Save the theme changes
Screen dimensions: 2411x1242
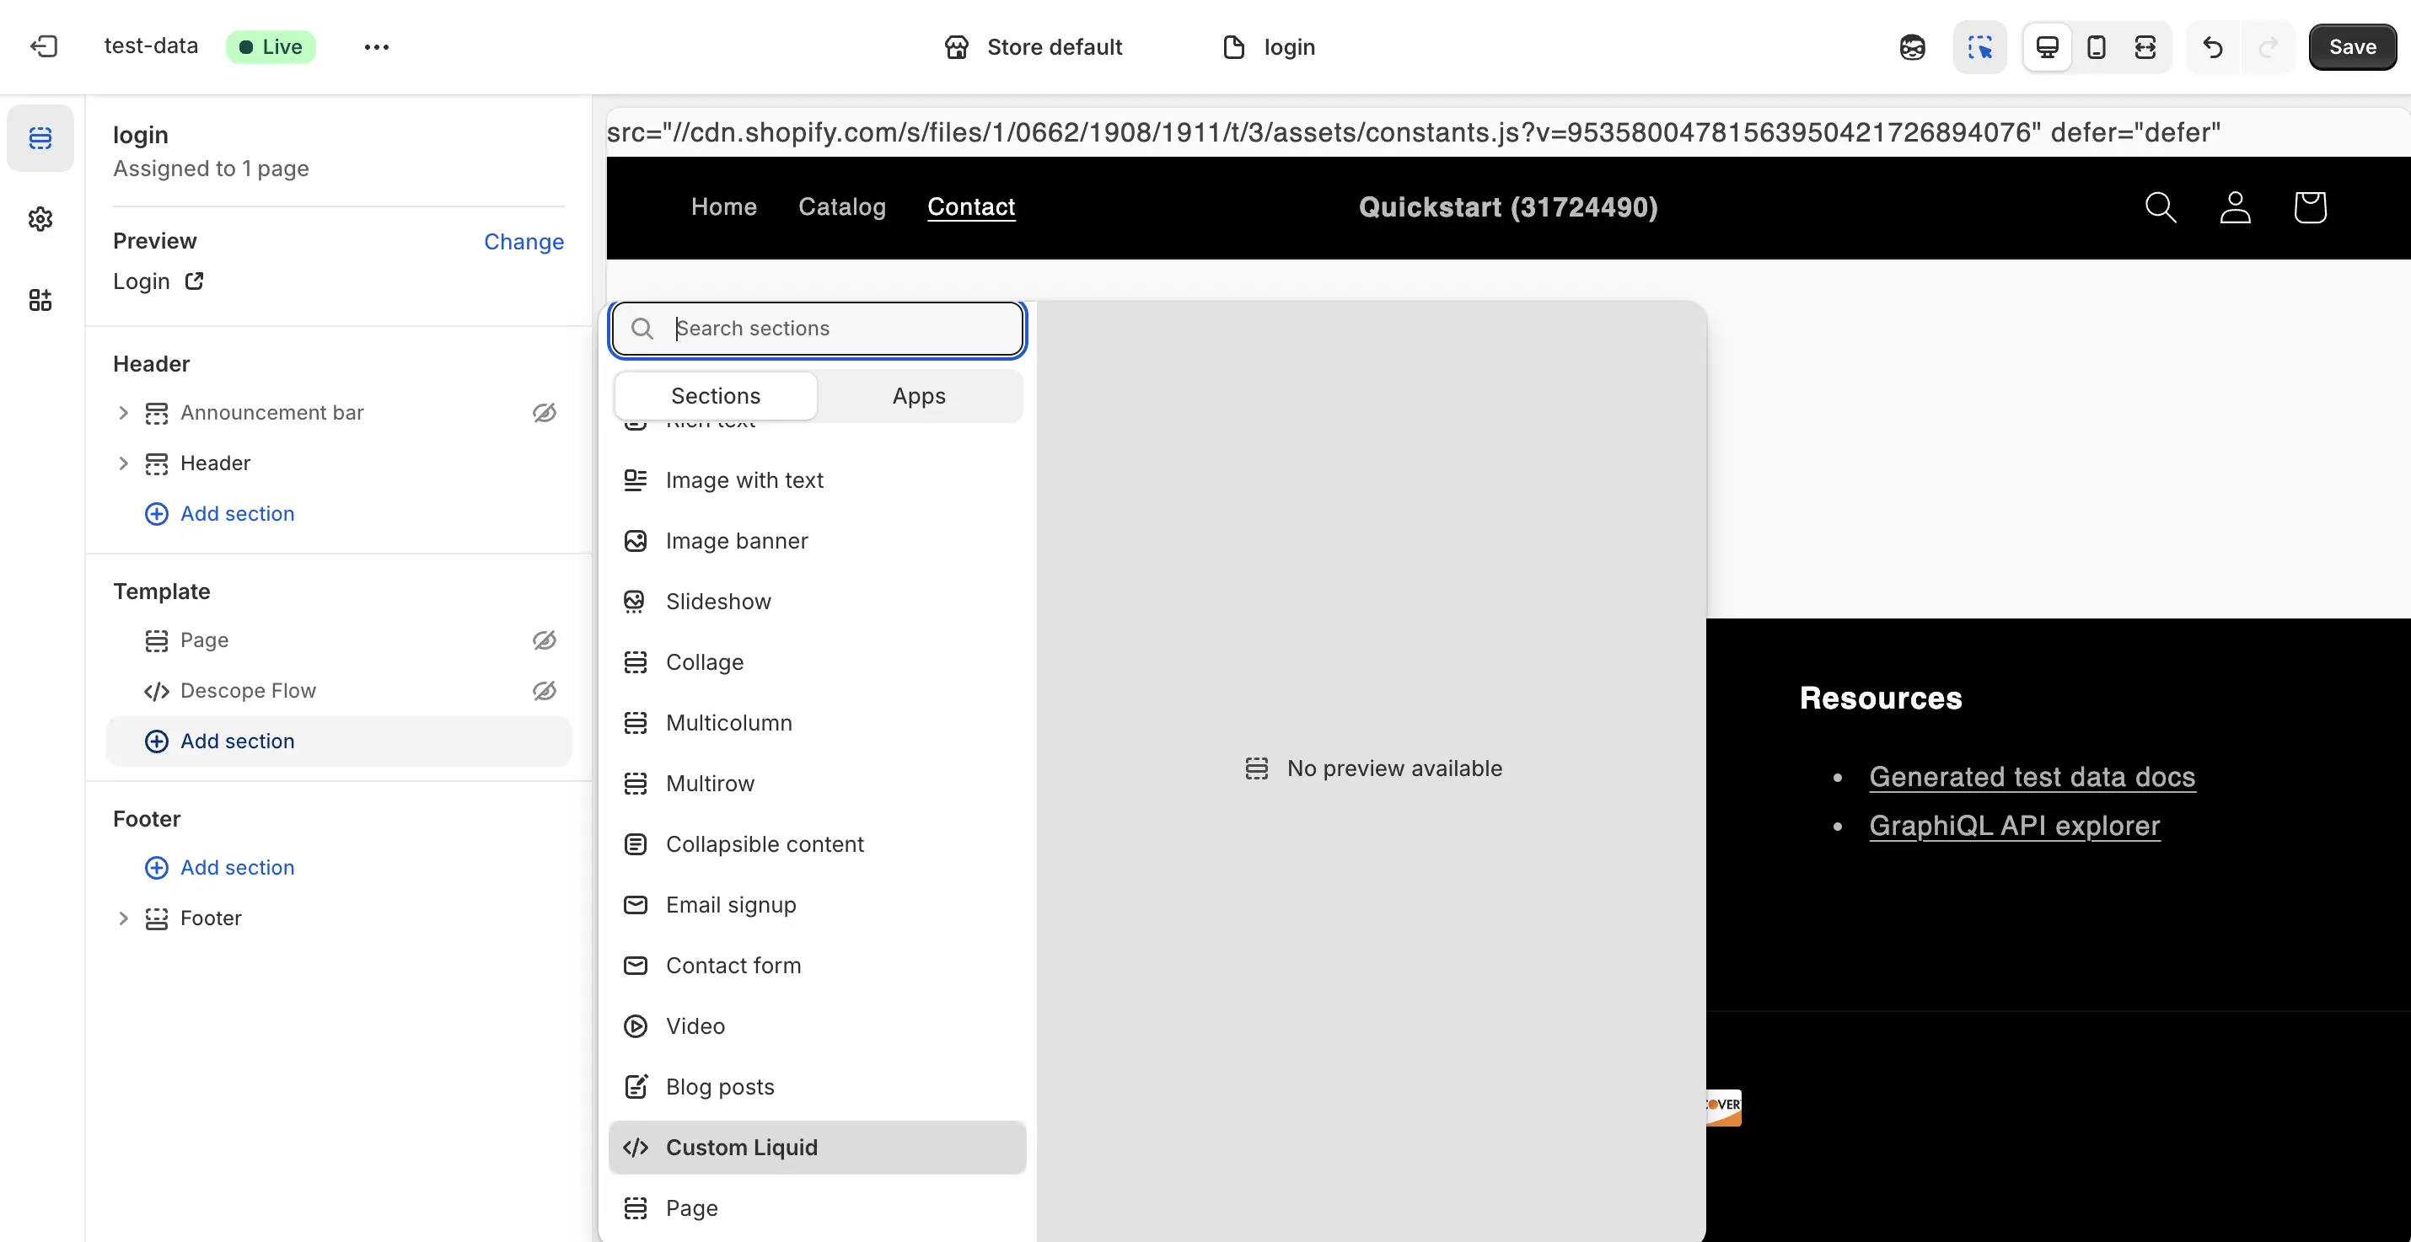2352,46
